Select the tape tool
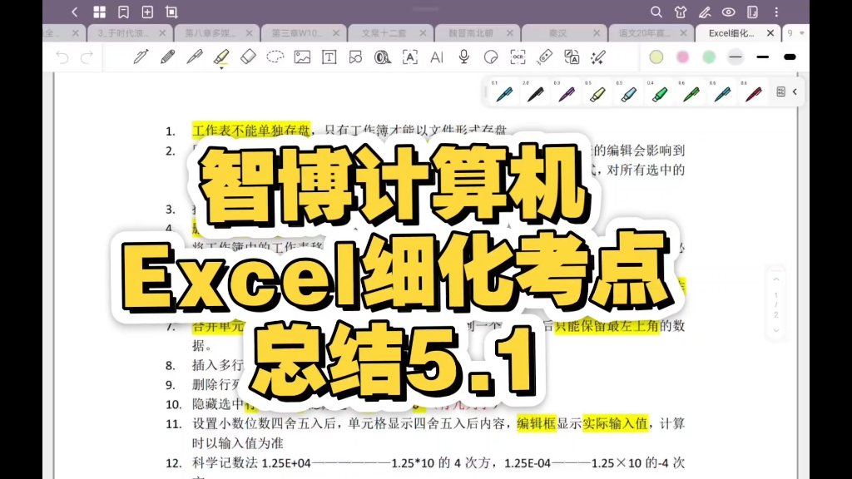The width and height of the screenshot is (852, 479). tap(383, 57)
